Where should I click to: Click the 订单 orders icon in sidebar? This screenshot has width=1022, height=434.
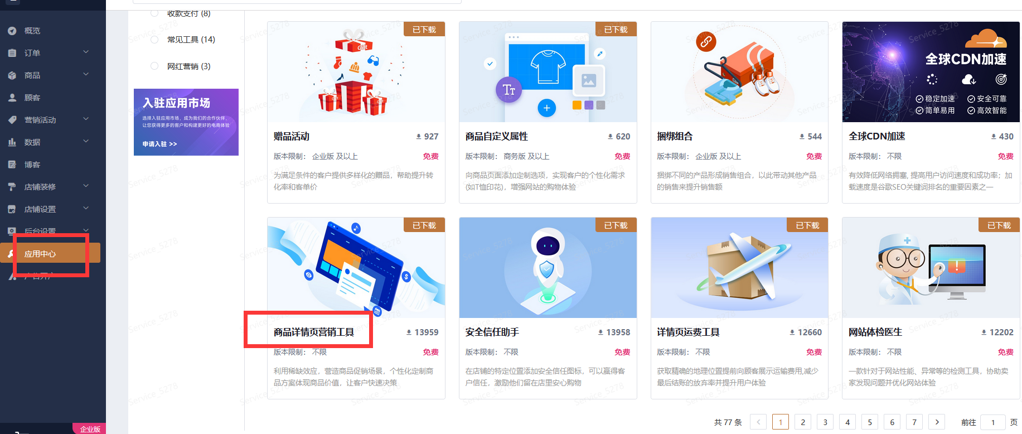(x=12, y=53)
